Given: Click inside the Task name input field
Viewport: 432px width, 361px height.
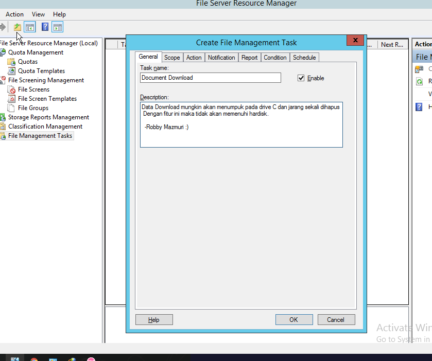Looking at the screenshot, I should [210, 77].
